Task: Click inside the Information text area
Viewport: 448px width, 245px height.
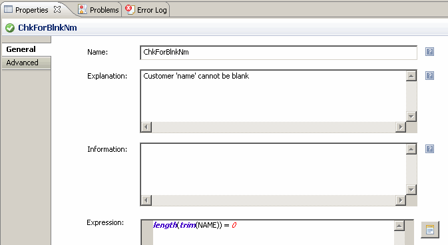Action: pyautogui.click(x=274, y=169)
